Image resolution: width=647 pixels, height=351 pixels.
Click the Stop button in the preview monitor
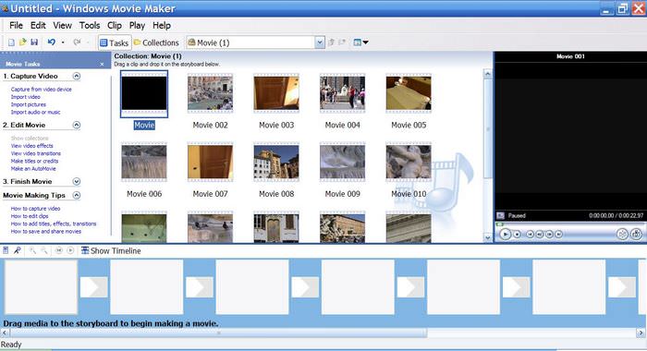coord(517,235)
